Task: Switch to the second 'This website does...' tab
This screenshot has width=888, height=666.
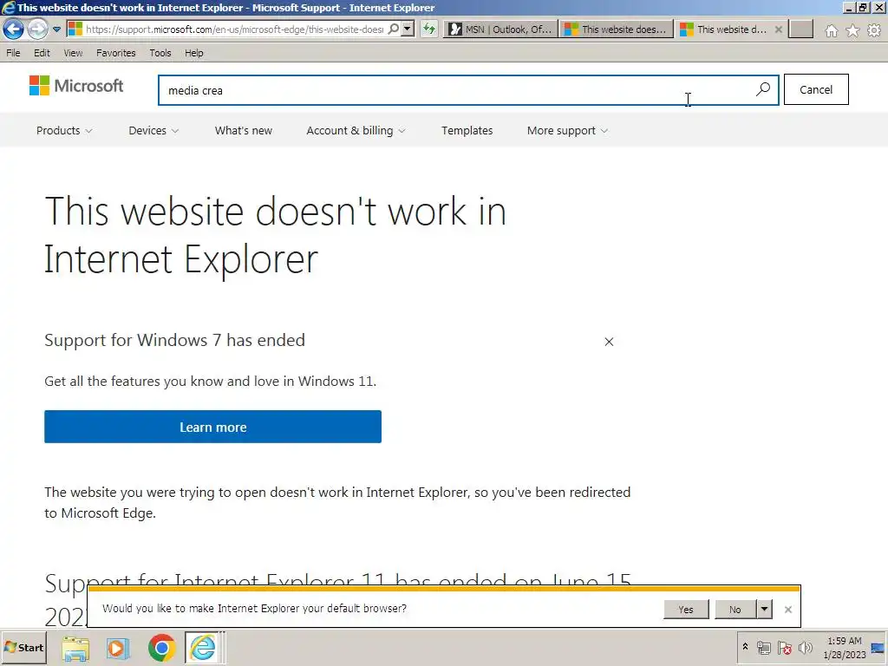Action: [617, 29]
